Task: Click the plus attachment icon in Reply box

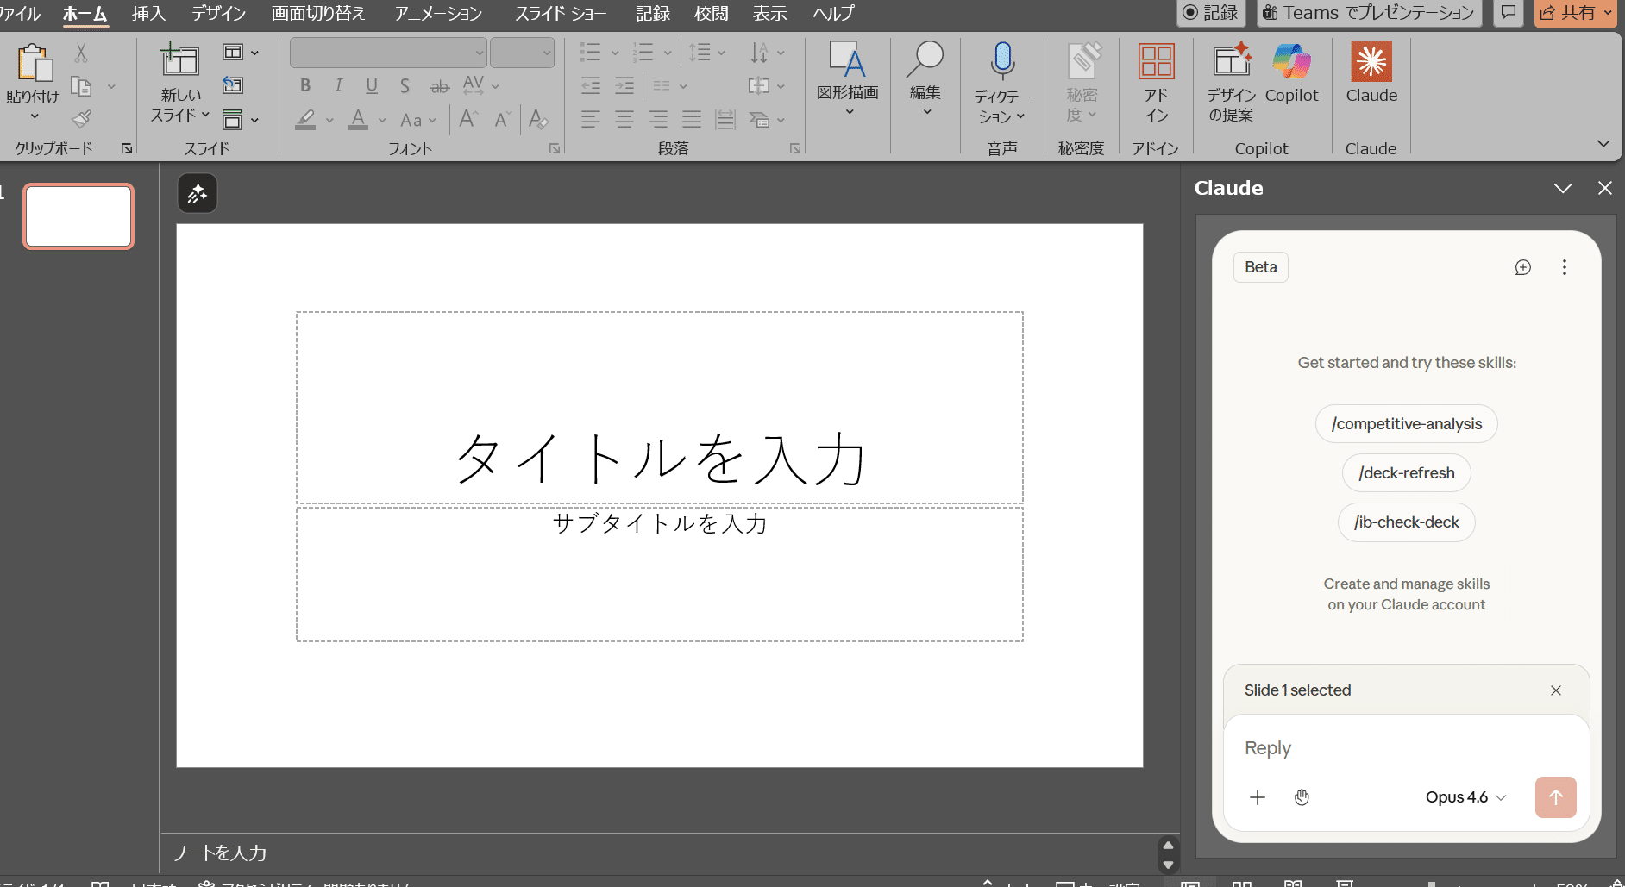Action: pos(1258,797)
